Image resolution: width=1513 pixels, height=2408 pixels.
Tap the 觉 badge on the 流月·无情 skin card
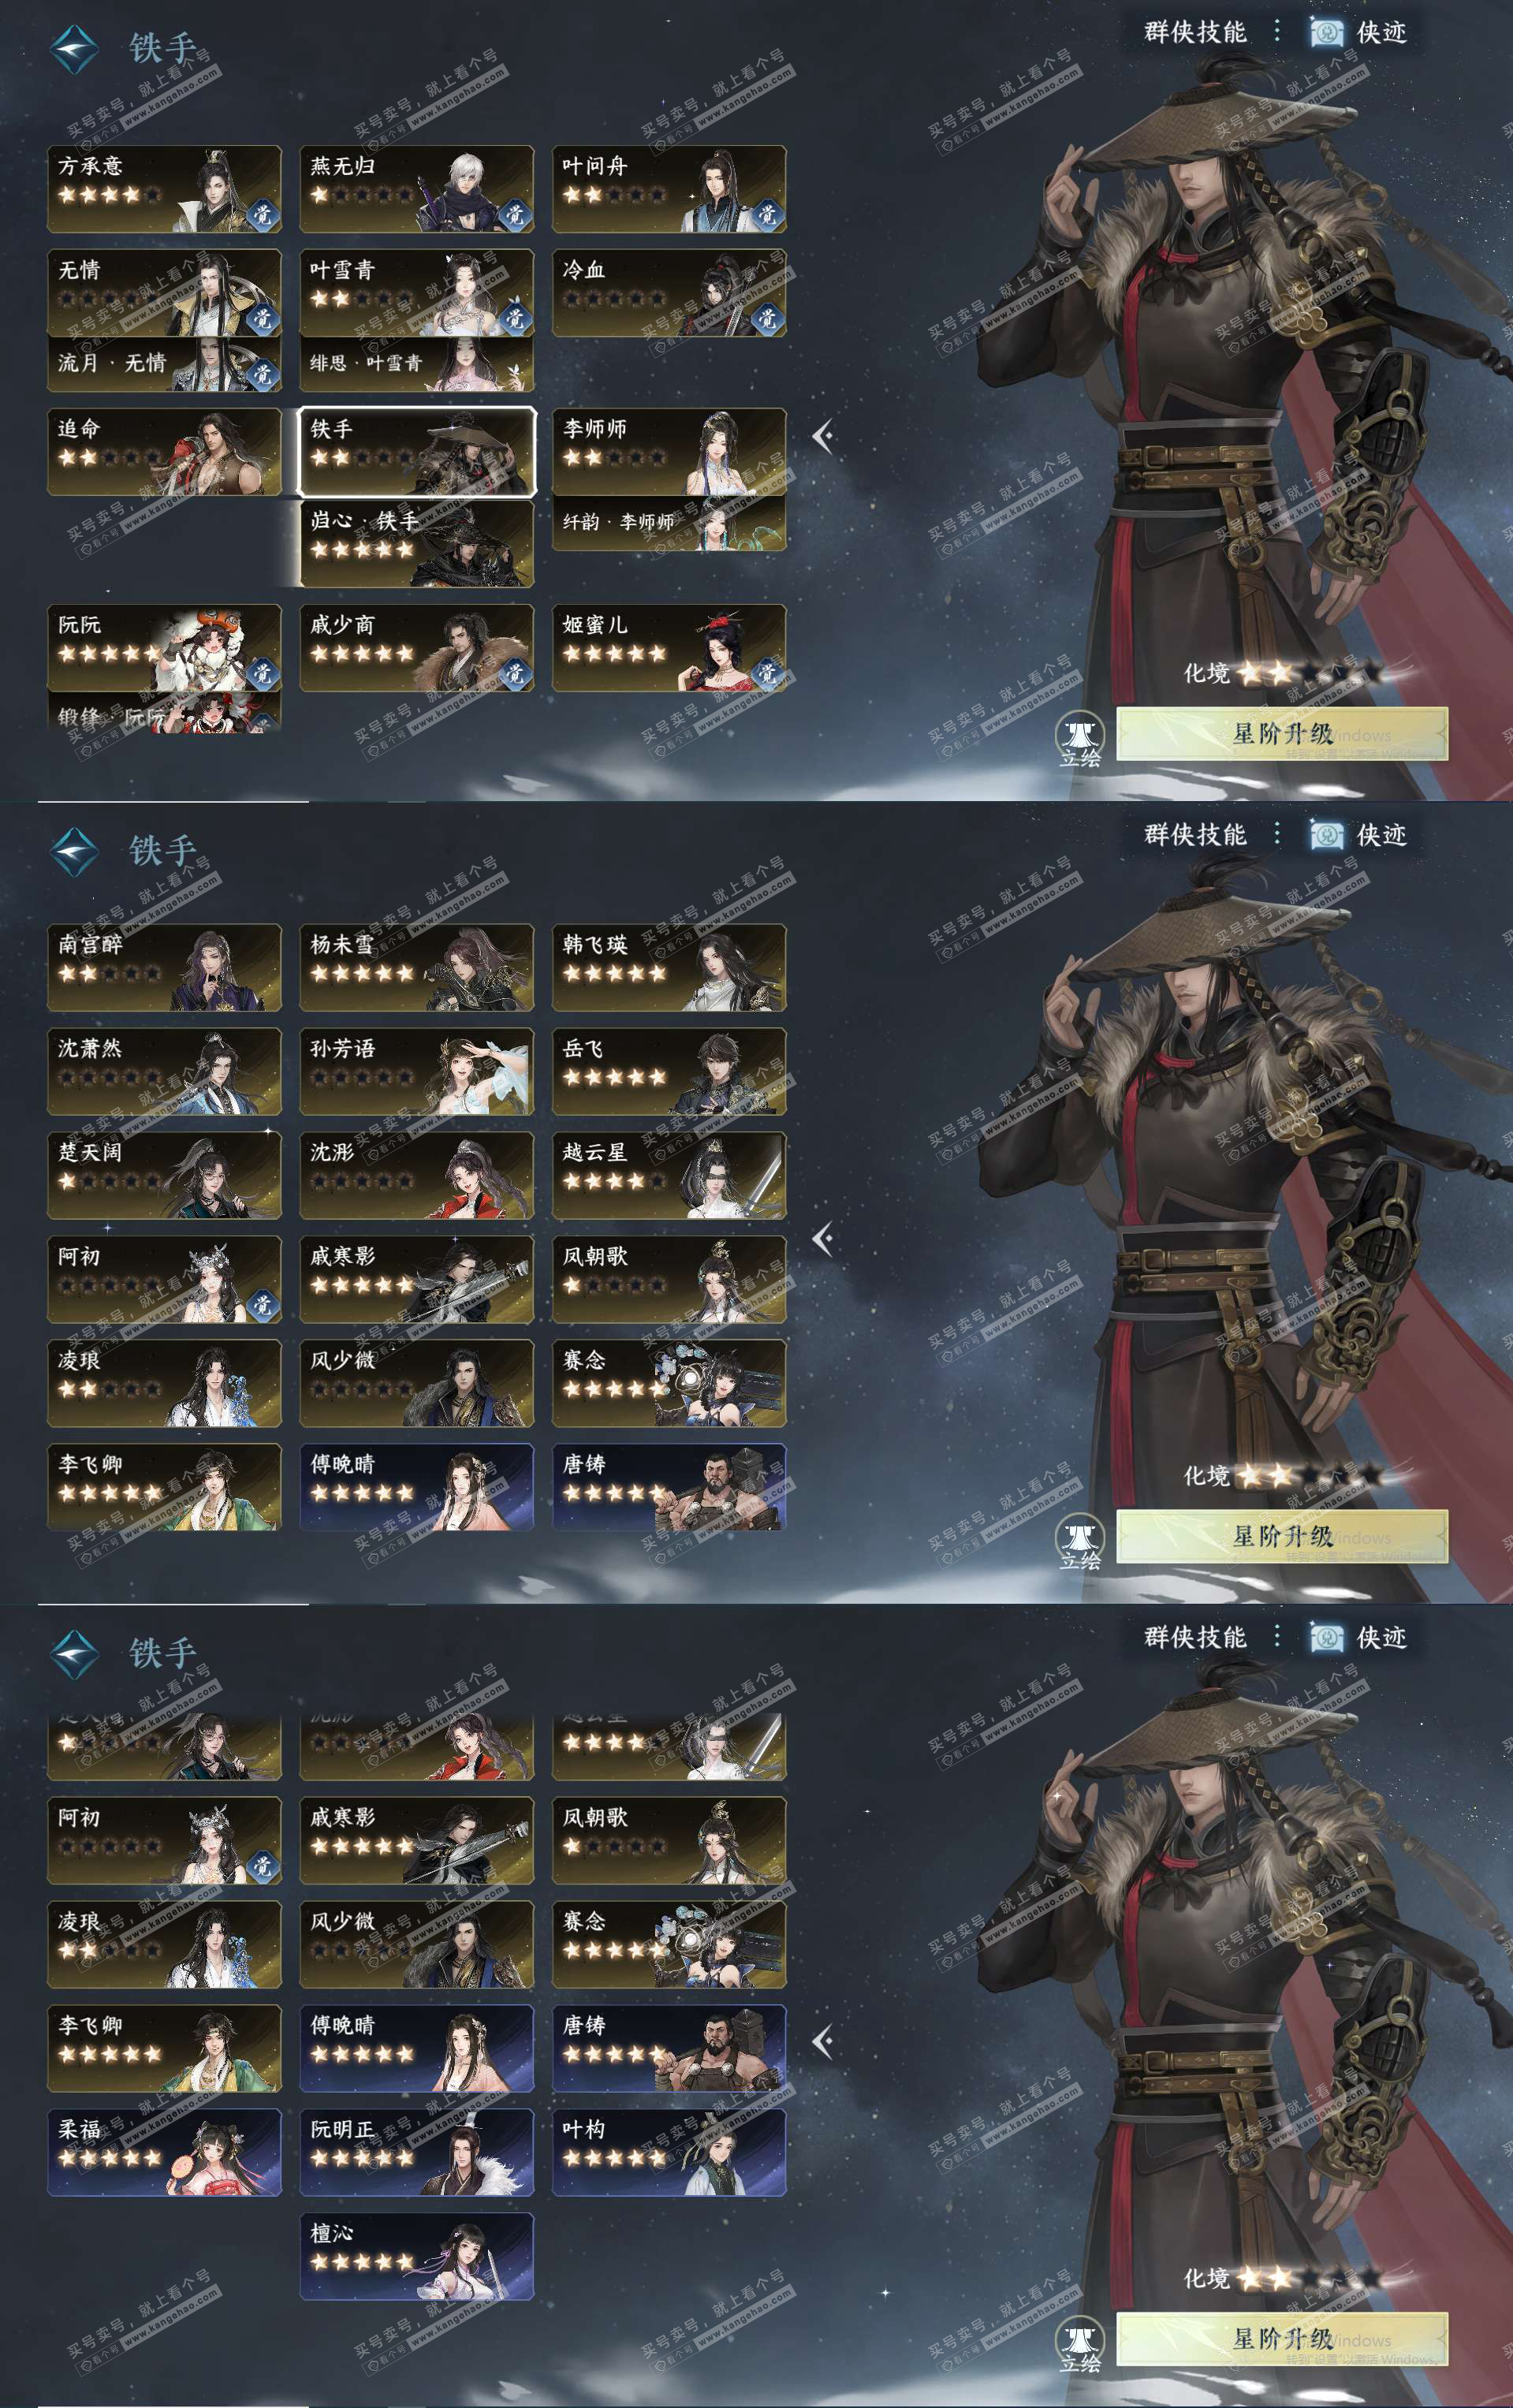262,373
